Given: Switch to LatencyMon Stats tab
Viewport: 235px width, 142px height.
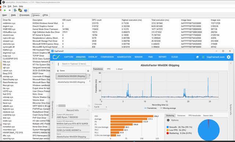Looking at the screenshot, I should (x=13, y=15).
